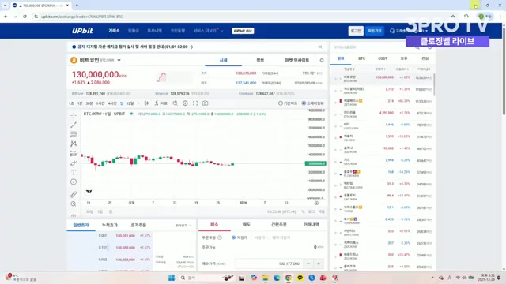The image size is (506, 284).
Task: Open chart settings gear
Action: pyautogui.click(x=185, y=103)
